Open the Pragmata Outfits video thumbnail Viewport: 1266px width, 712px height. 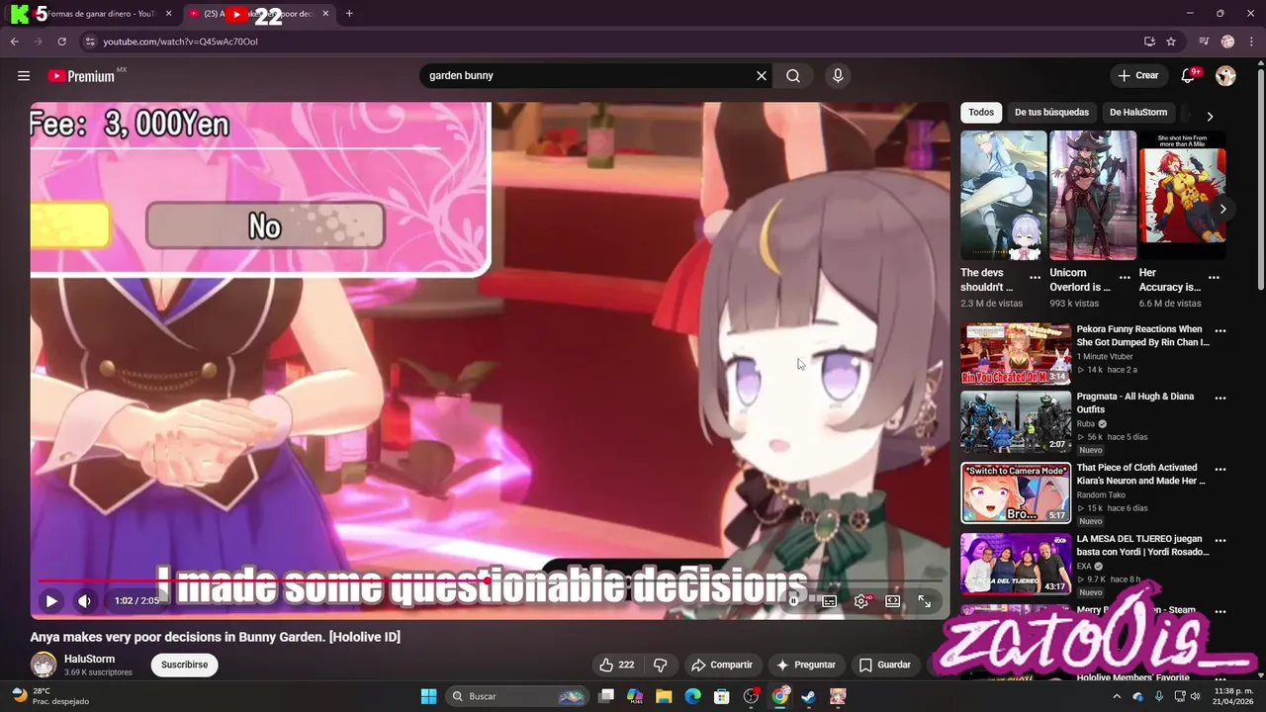(1016, 422)
